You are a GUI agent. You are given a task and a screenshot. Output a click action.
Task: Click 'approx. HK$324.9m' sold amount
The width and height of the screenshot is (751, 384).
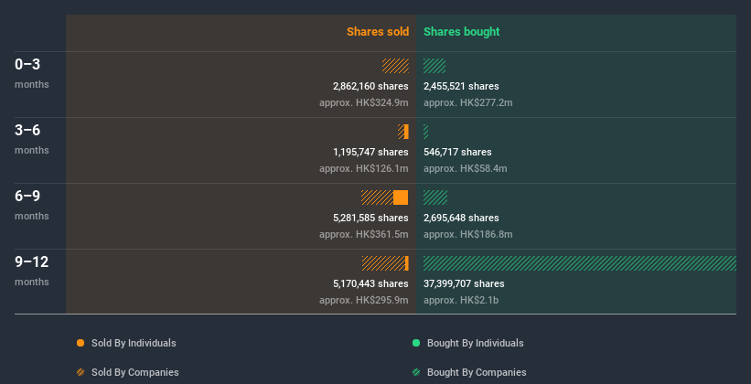pos(364,103)
